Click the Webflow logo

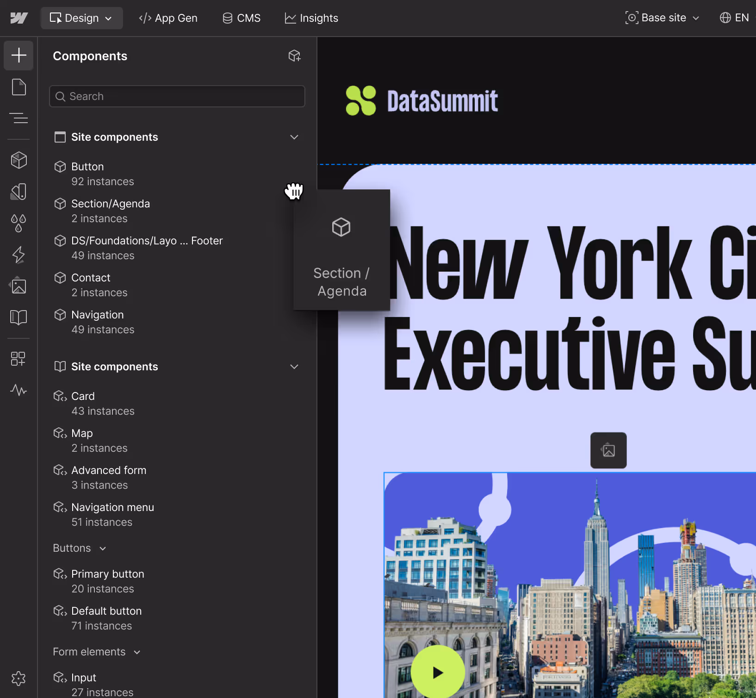[x=19, y=18]
